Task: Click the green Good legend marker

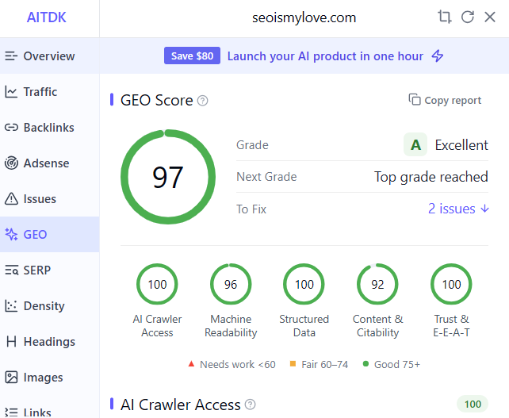Action: 365,364
